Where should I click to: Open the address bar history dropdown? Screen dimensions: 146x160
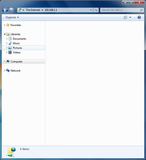(x=91, y=10)
